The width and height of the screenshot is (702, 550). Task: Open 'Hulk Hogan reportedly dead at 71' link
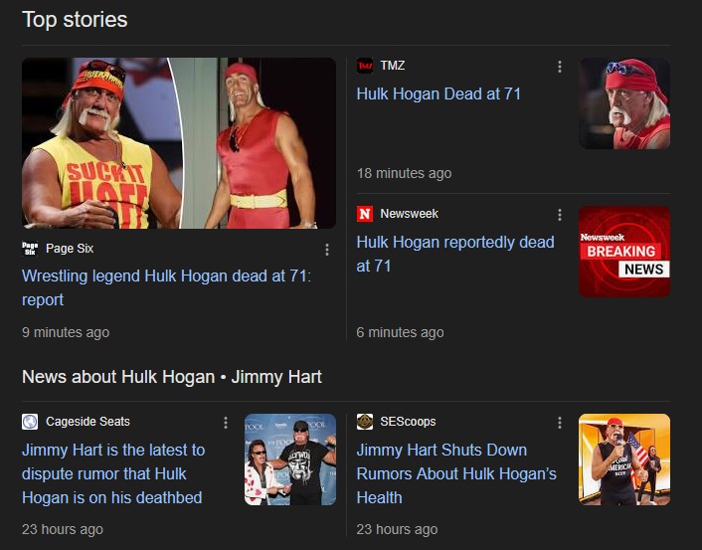point(455,254)
